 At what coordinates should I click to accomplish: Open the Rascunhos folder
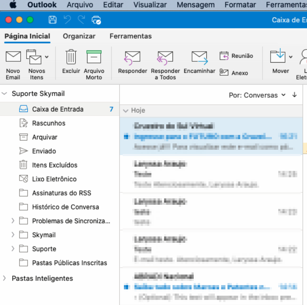(x=60, y=123)
